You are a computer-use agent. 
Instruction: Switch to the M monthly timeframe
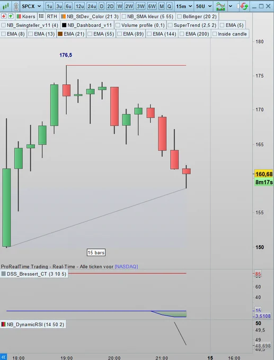[x=162, y=6]
